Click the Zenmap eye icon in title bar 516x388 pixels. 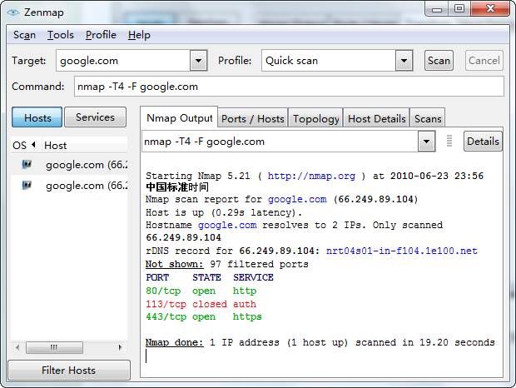pyautogui.click(x=13, y=12)
